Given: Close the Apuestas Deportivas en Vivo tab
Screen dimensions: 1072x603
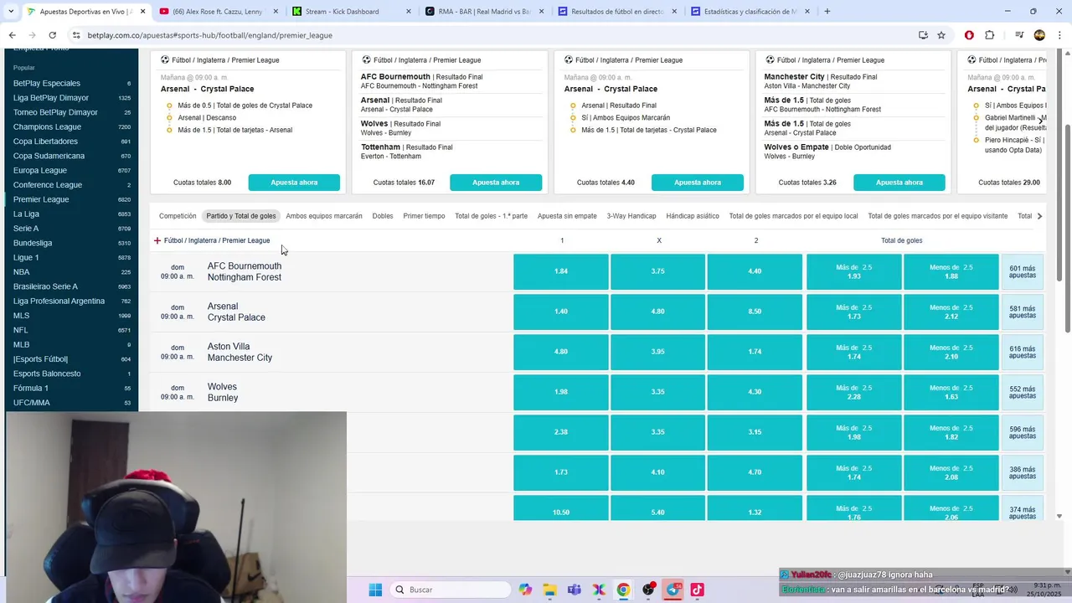Looking at the screenshot, I should pyautogui.click(x=143, y=12).
